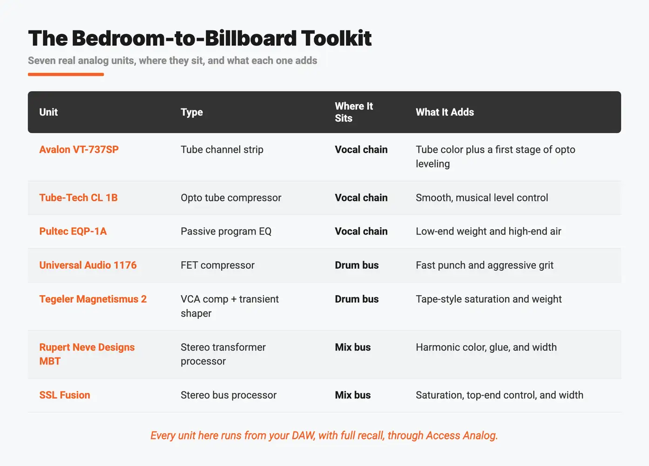Select Drum bus in the Tegeler row
This screenshot has height=466, width=649.
coord(357,299)
